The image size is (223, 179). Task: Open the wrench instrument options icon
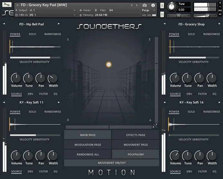click(7, 5)
